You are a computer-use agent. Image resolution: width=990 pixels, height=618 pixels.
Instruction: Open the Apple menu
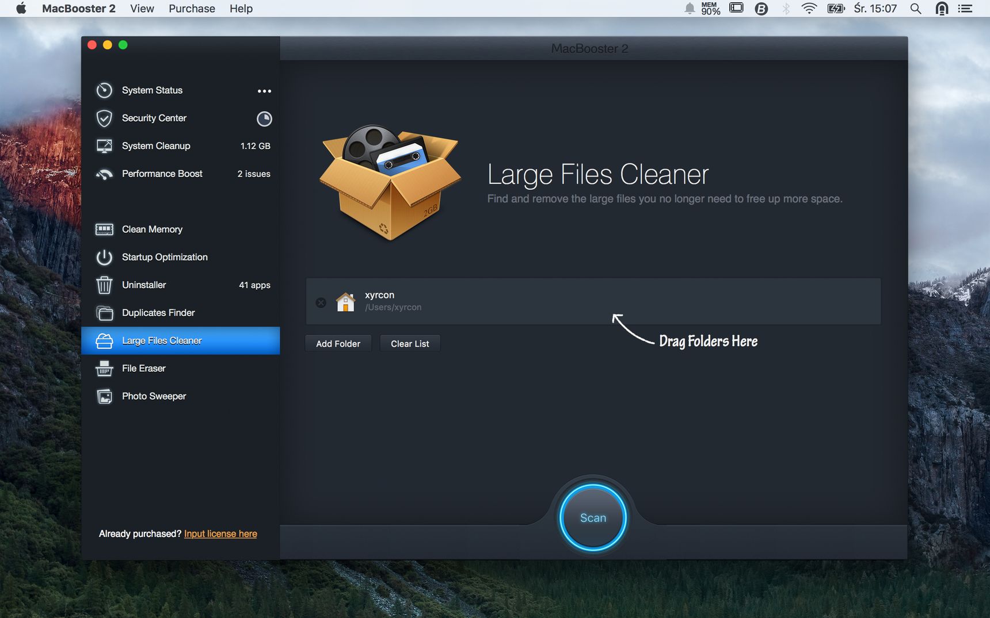21,9
